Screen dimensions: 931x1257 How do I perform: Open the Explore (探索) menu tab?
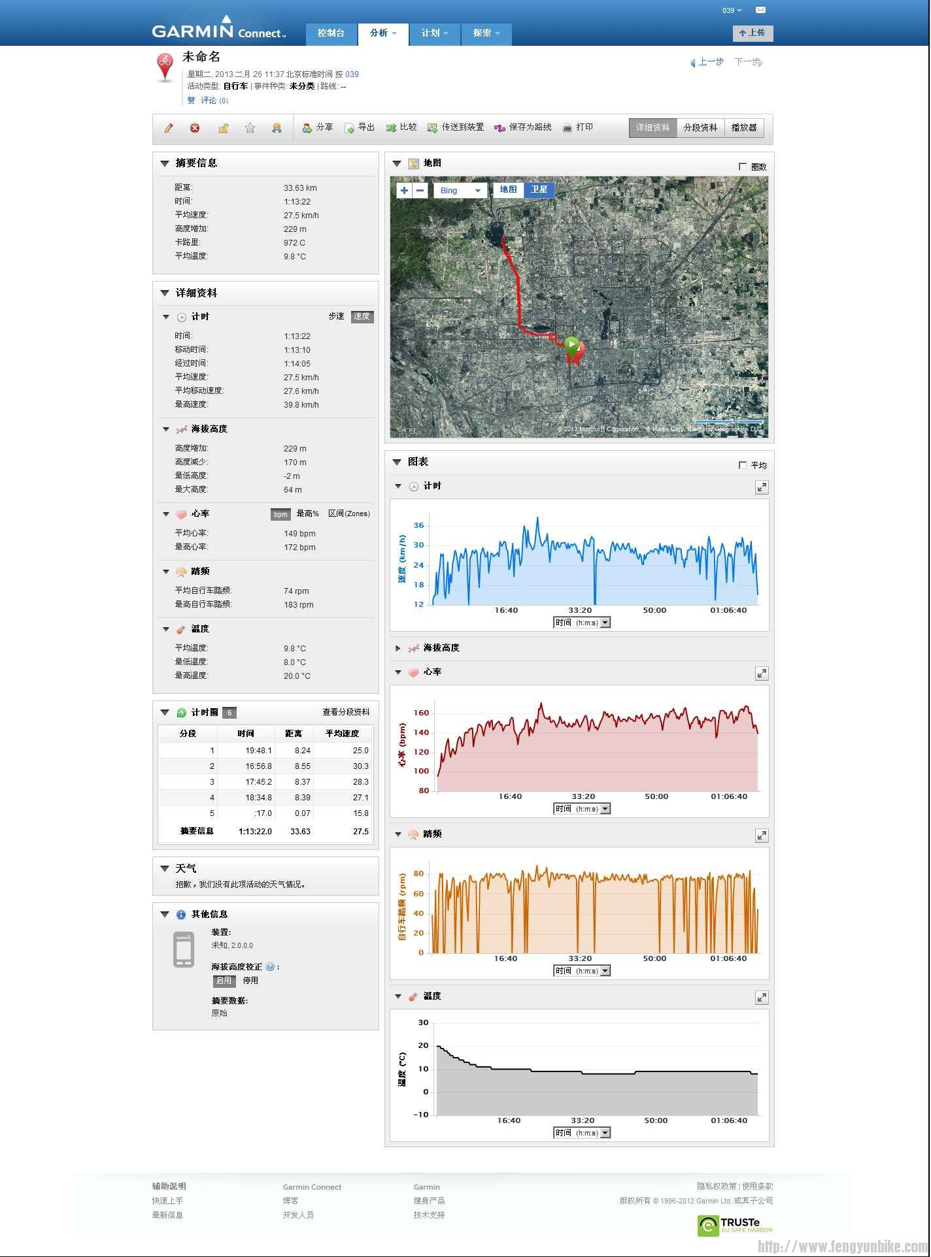coord(486,33)
